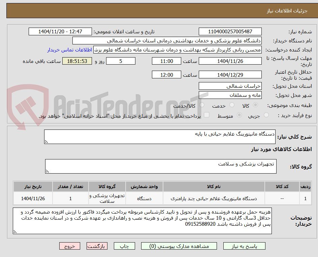Click the شماره نیاز field 1104000257005487
The image size is (318, 257).
click(230, 32)
